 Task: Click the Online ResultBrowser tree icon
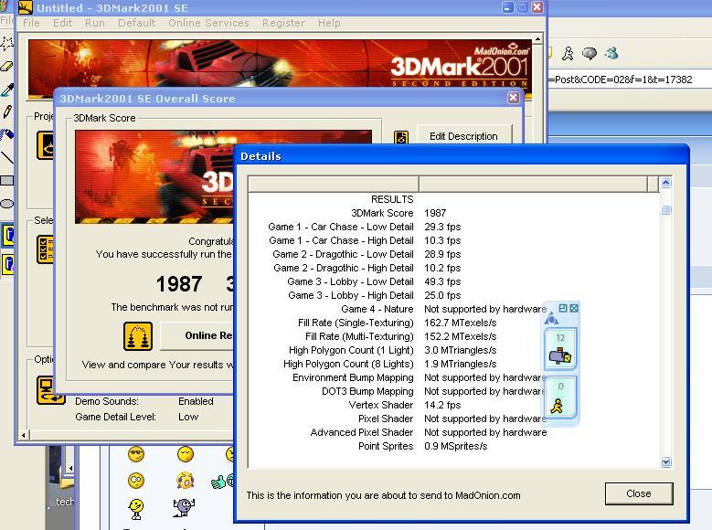coord(137,335)
